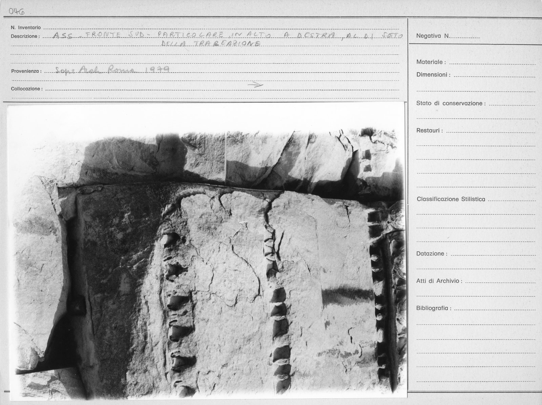542x405 pixels.
Task: Click the 'Negativa N.' label
Action: click(x=433, y=36)
